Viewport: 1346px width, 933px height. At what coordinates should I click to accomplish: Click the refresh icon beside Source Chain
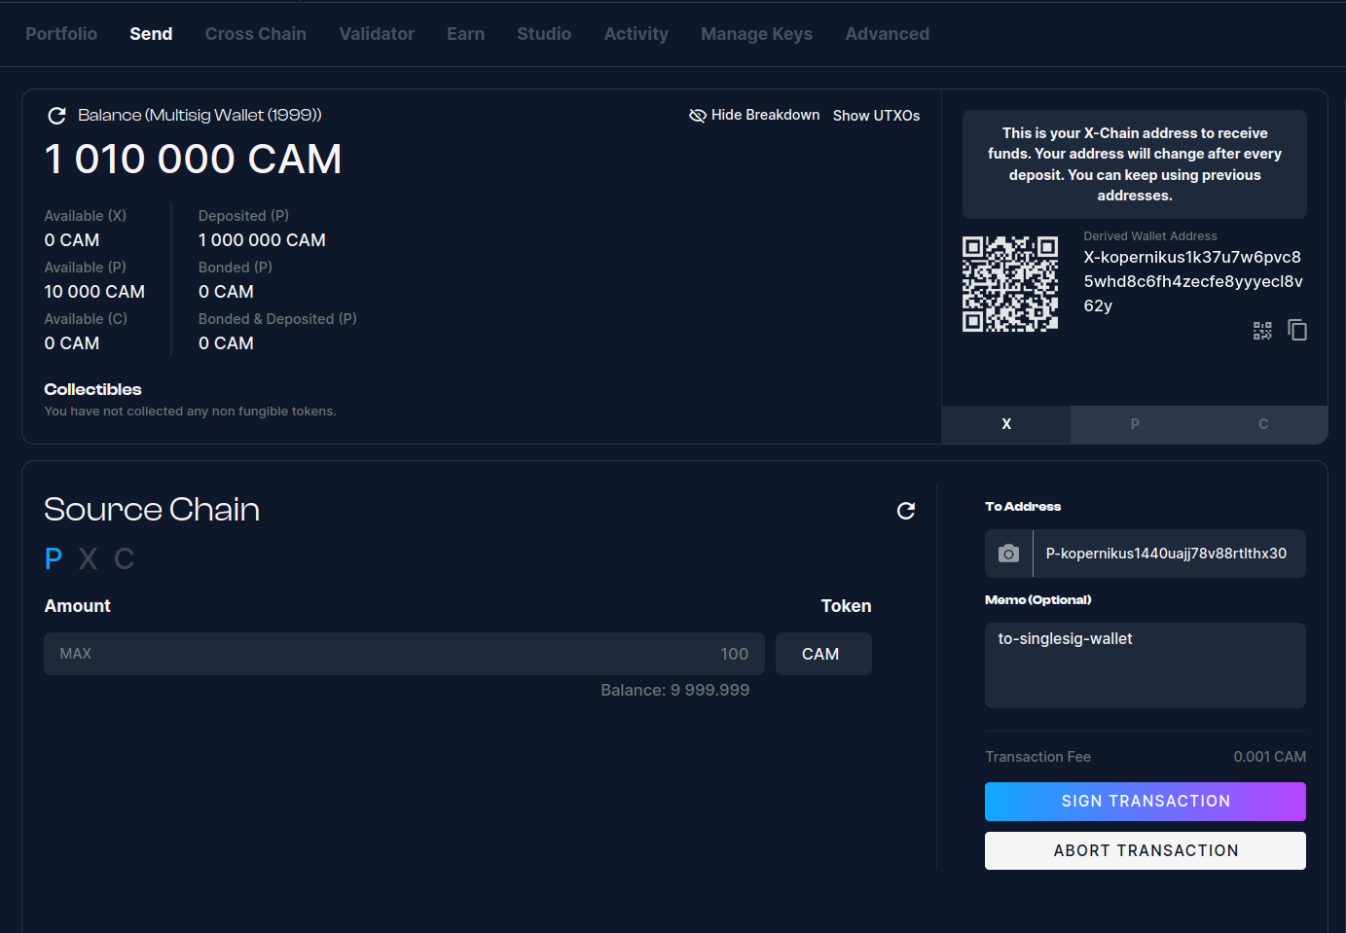pos(905,511)
